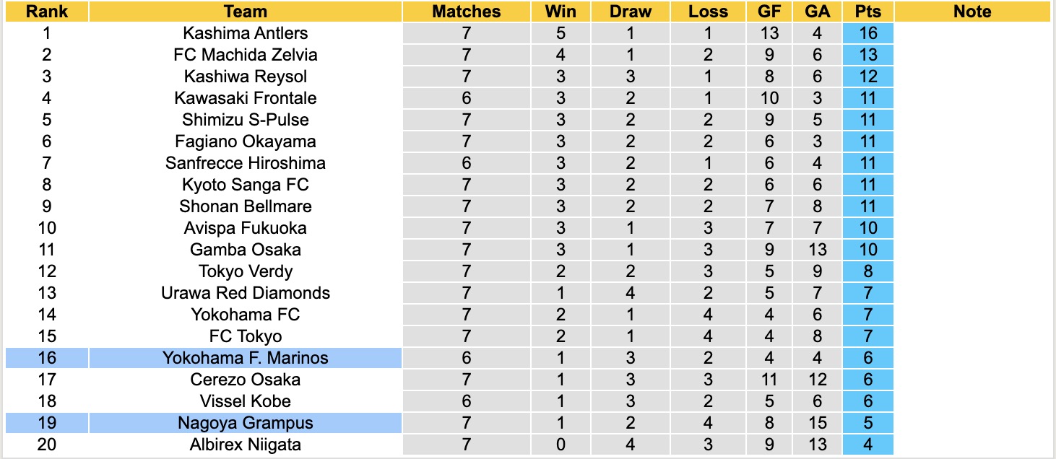
Task: Open the Kashima Antlers team link
Action: click(x=246, y=33)
